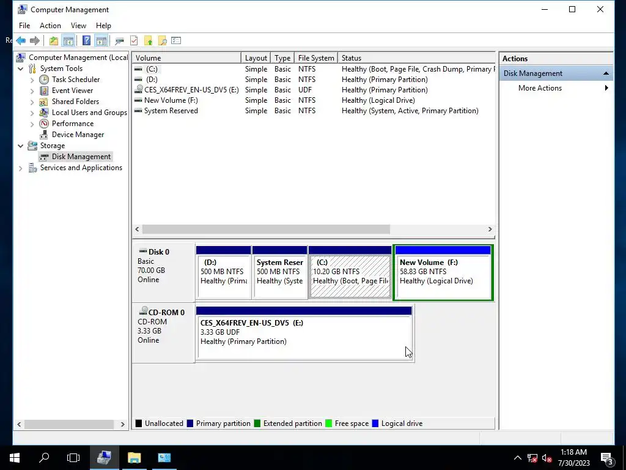Click the blue Help question mark icon

tap(86, 40)
